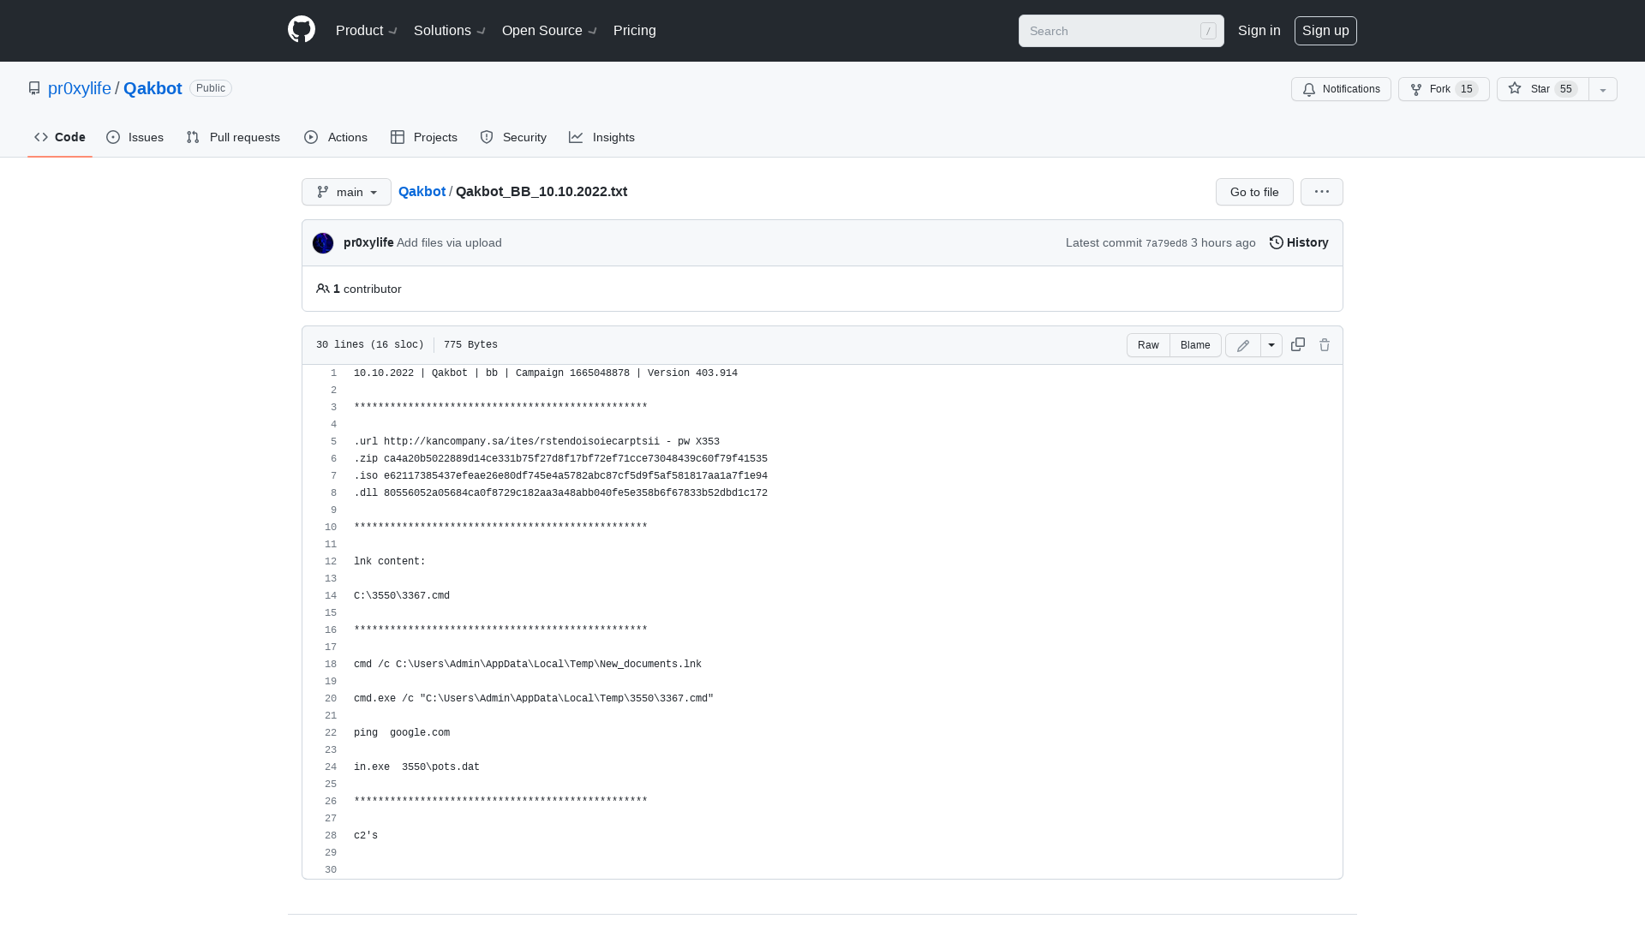The width and height of the screenshot is (1645, 925).
Task: Open the more options ellipsis menu
Action: click(x=1321, y=192)
